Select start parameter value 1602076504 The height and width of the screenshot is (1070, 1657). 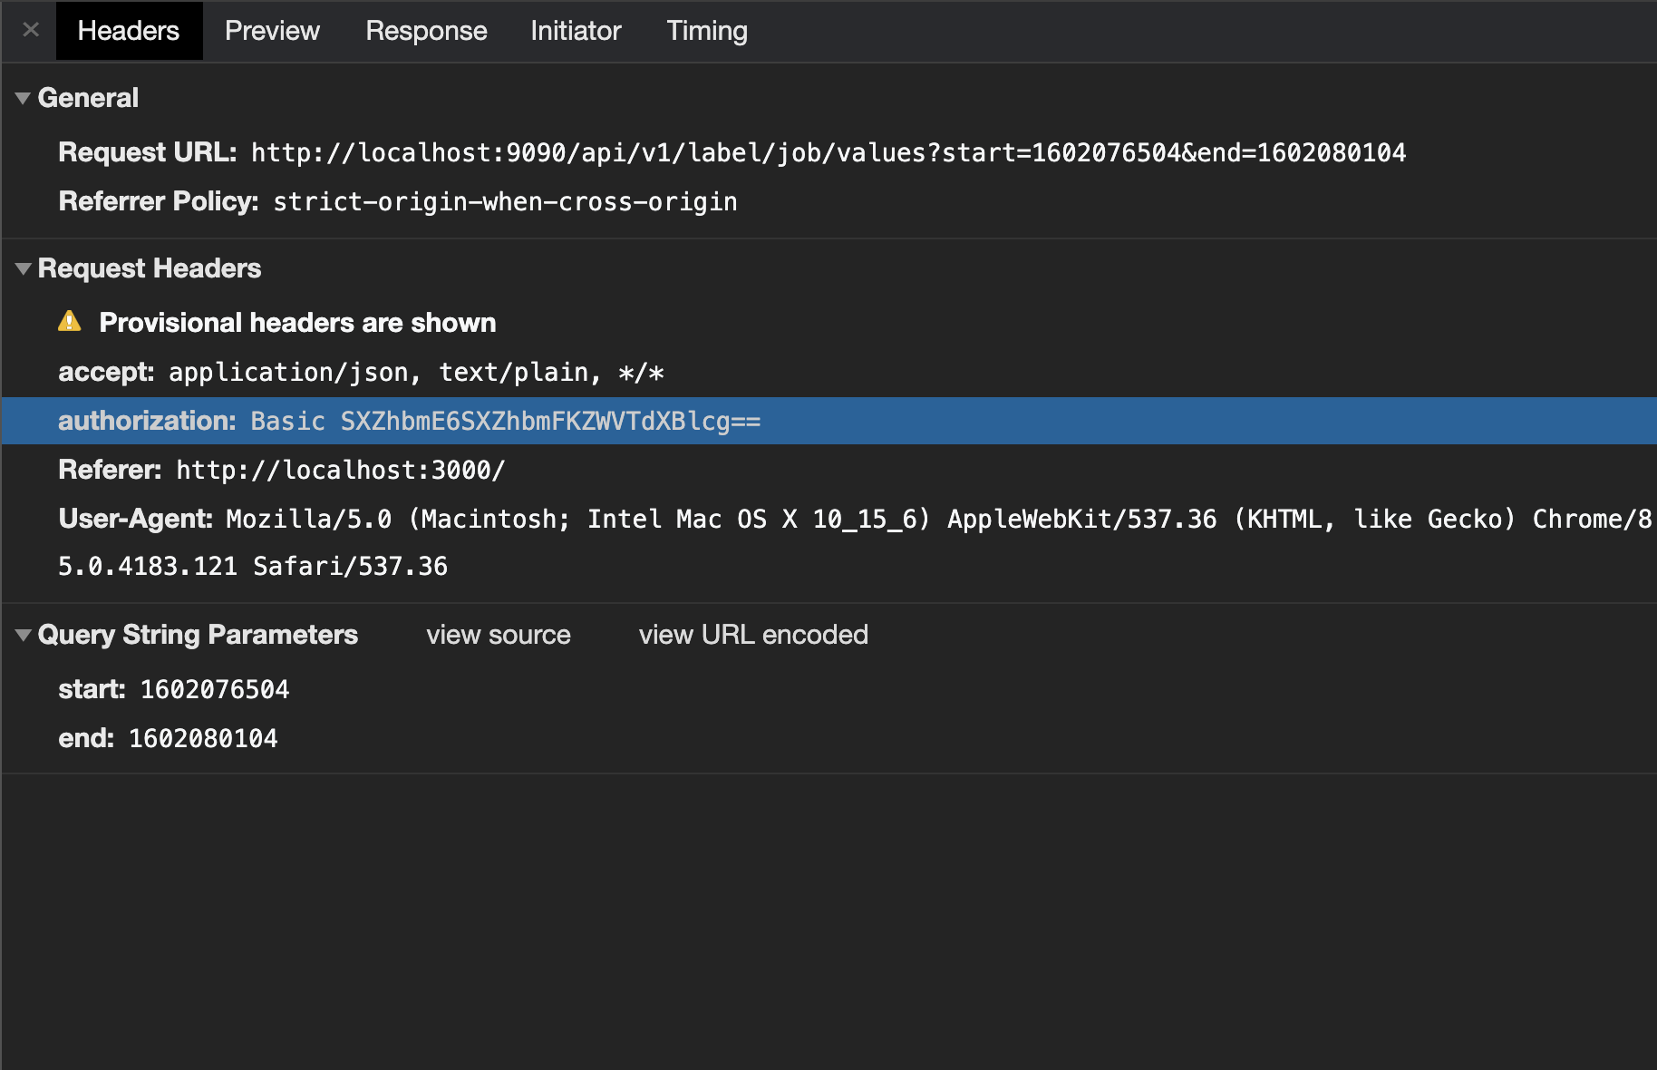pyautogui.click(x=215, y=689)
